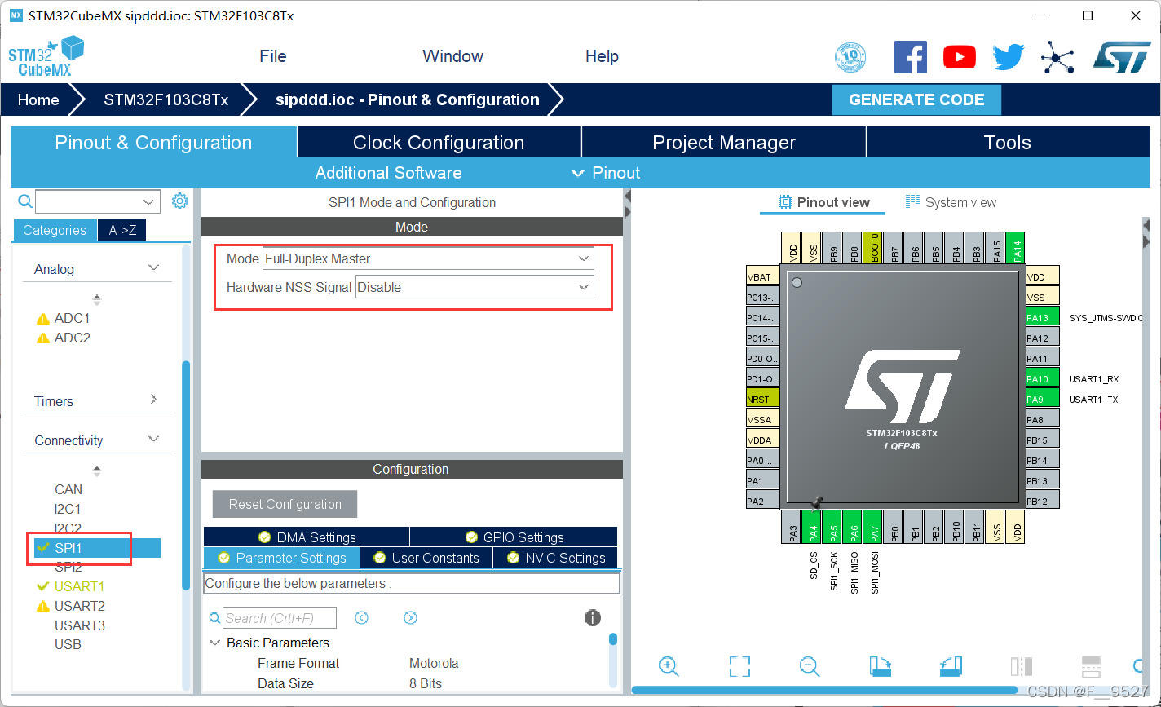This screenshot has height=707, width=1161.
Task: Open the GPIO Settings tab
Action: pos(514,537)
